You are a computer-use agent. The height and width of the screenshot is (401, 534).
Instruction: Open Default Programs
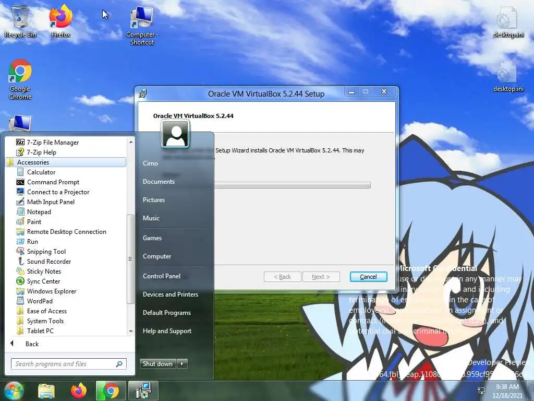coord(167,313)
